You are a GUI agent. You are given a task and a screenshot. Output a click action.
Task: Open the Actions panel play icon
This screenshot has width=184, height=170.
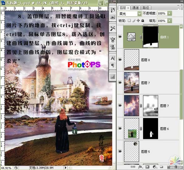pos(113,17)
